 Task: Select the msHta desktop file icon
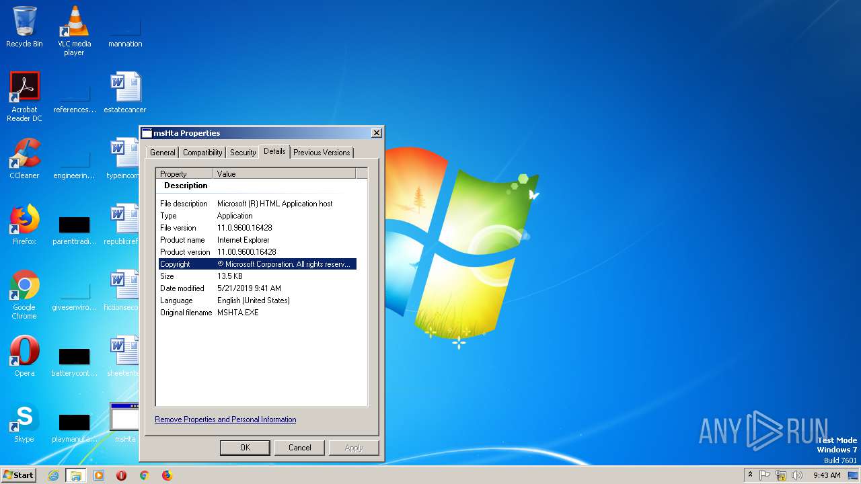[x=124, y=422]
